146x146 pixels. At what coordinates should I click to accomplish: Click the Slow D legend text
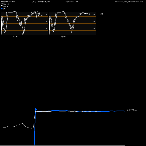pos(6,4)
